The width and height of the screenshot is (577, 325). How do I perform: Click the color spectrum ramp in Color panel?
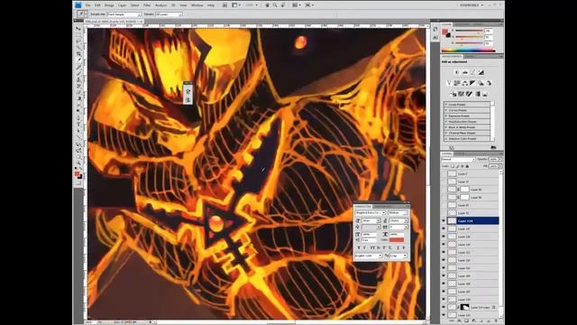pyautogui.click(x=469, y=50)
